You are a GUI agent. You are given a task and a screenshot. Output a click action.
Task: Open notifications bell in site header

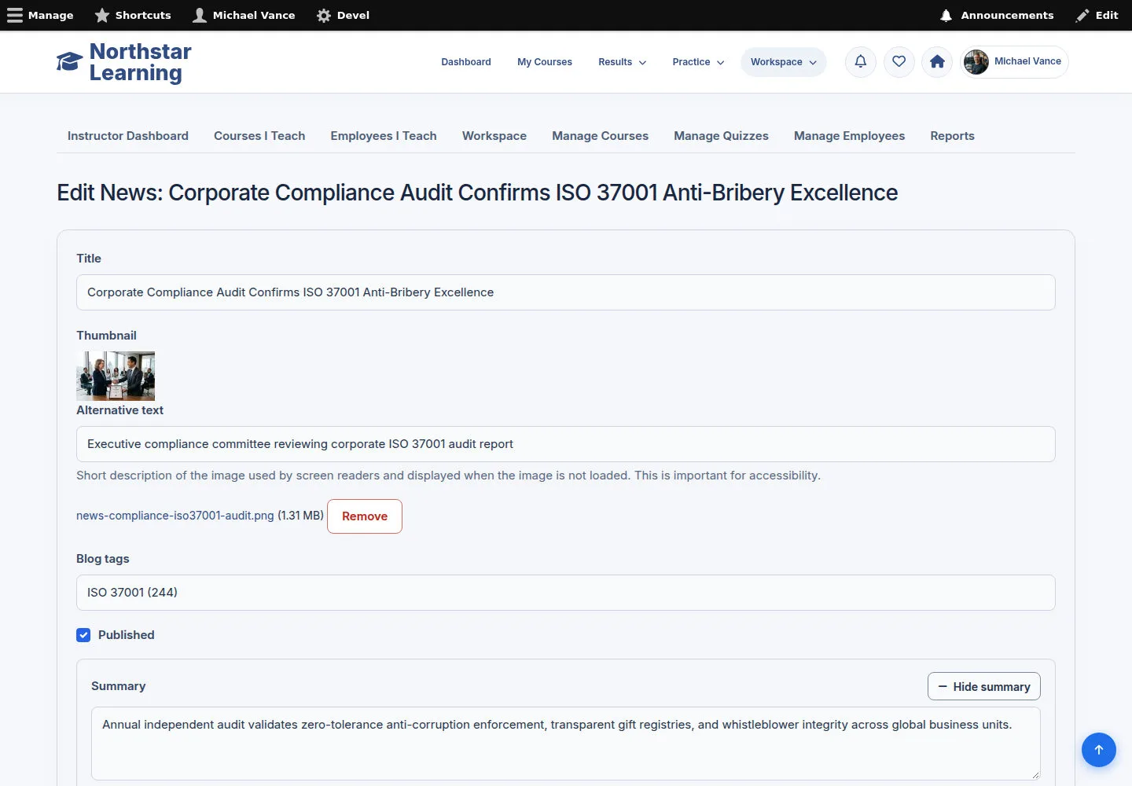[861, 62]
